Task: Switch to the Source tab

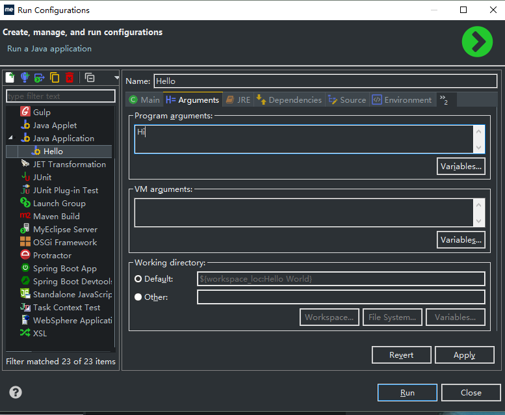Action: [347, 100]
